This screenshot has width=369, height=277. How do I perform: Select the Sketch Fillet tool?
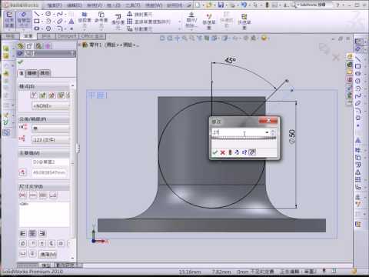point(59,28)
